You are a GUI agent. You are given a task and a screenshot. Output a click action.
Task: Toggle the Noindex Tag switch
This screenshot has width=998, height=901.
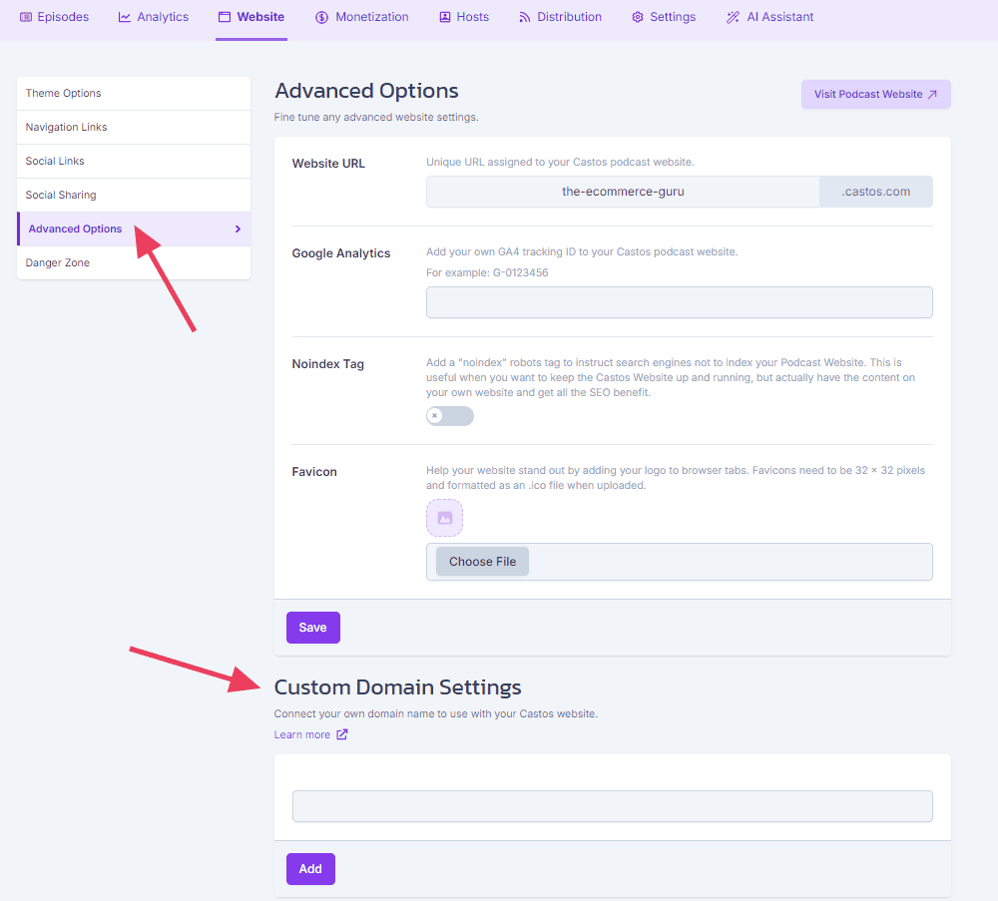tap(450, 416)
